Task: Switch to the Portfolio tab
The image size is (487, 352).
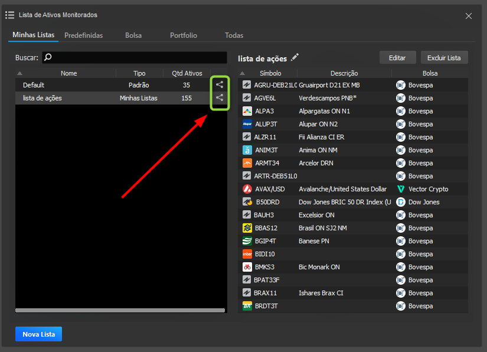Action: point(183,35)
